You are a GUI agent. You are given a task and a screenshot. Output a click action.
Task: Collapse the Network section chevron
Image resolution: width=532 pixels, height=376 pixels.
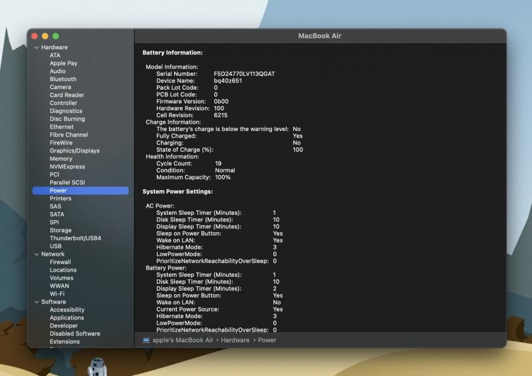click(x=37, y=254)
